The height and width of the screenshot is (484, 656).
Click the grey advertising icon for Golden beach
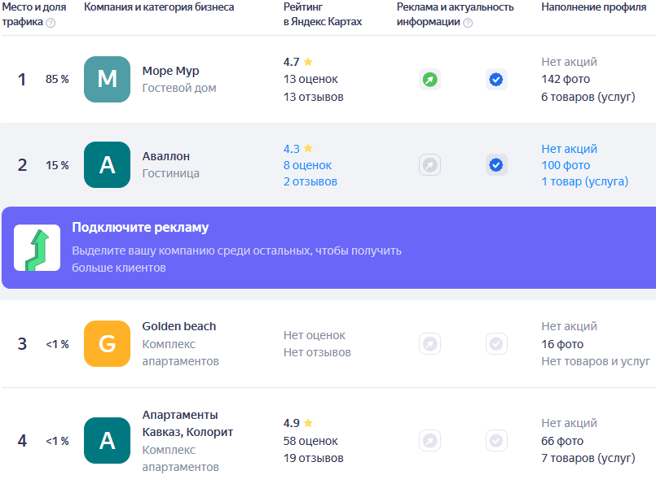click(429, 344)
